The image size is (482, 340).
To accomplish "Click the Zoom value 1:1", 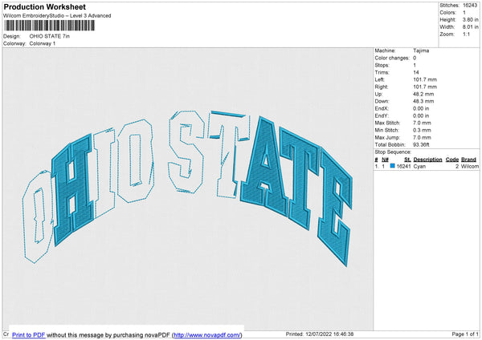I will 466,34.
